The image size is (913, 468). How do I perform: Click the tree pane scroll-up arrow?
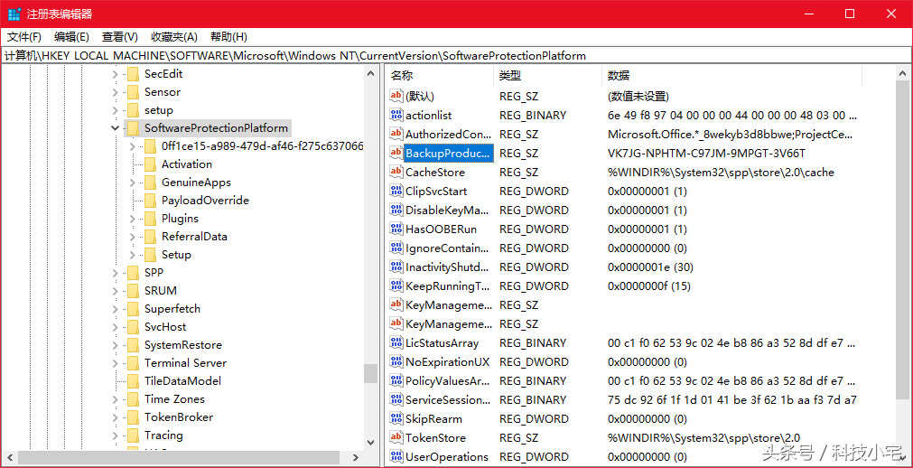[371, 73]
